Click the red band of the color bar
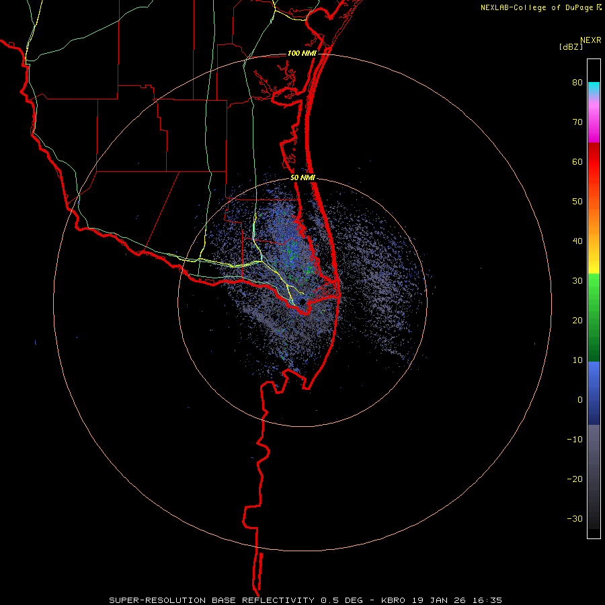 [594, 162]
